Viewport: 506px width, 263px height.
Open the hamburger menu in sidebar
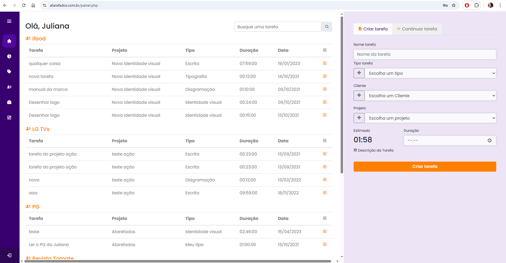point(9,21)
